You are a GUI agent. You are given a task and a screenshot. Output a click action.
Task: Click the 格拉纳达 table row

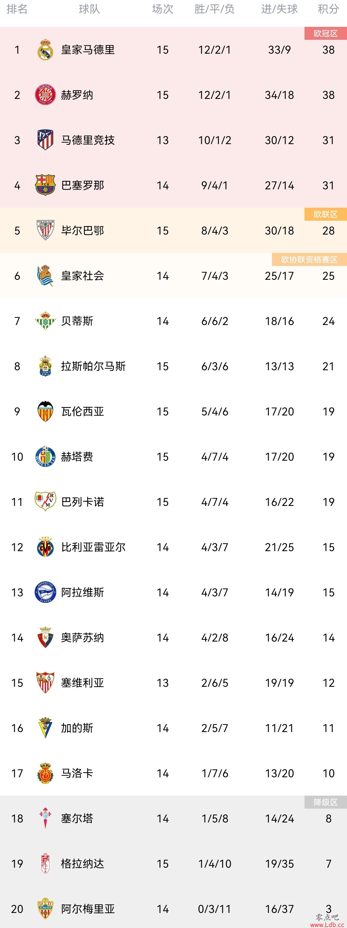tap(173, 863)
